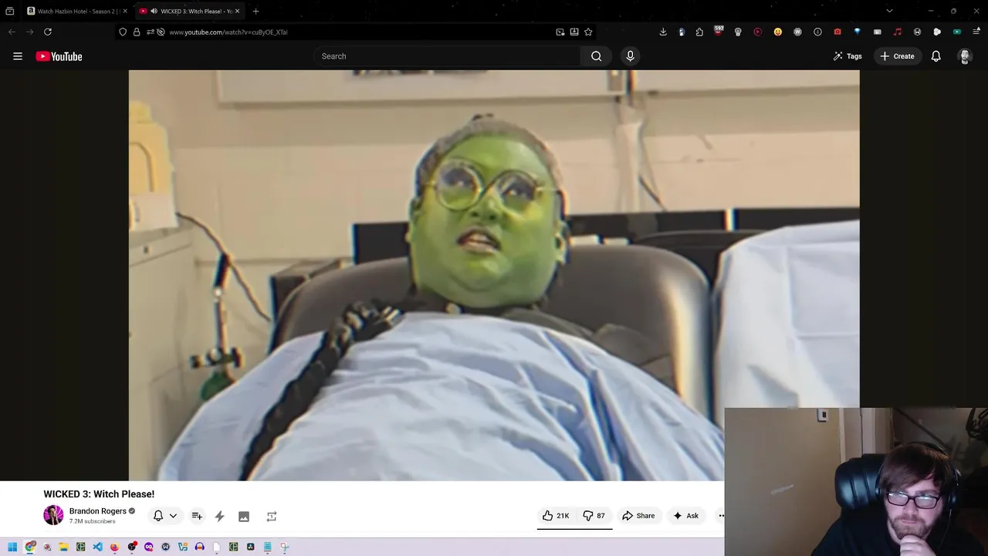Bookmark this page with star icon
This screenshot has width=988, height=556.
coord(588,32)
